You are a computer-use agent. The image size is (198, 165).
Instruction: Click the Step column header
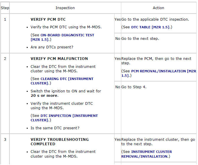point(5,8)
